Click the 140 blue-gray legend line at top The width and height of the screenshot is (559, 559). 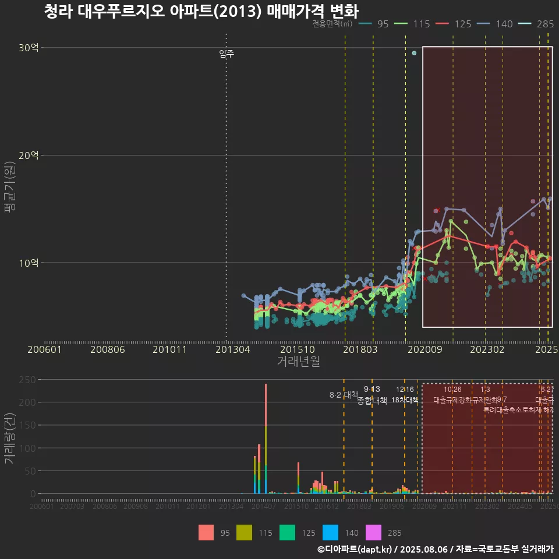(x=483, y=24)
